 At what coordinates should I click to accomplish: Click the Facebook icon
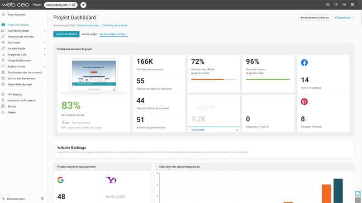[304, 62]
